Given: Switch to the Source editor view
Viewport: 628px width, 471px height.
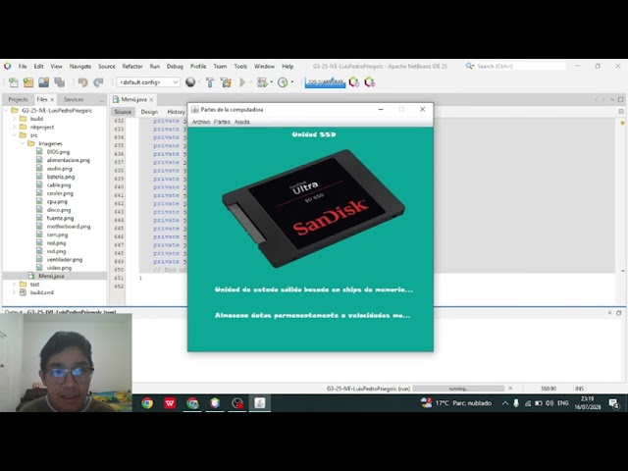Looking at the screenshot, I should click(123, 112).
